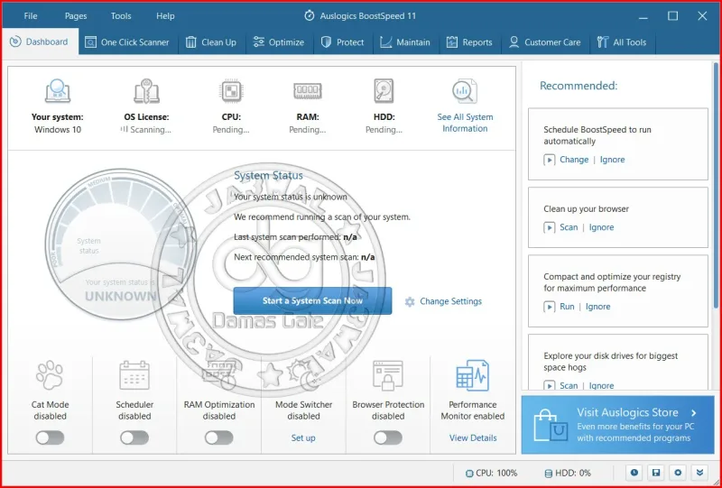Screen dimensions: 722x488
Task: Click the shopping bag store icon
Action: tap(550, 425)
